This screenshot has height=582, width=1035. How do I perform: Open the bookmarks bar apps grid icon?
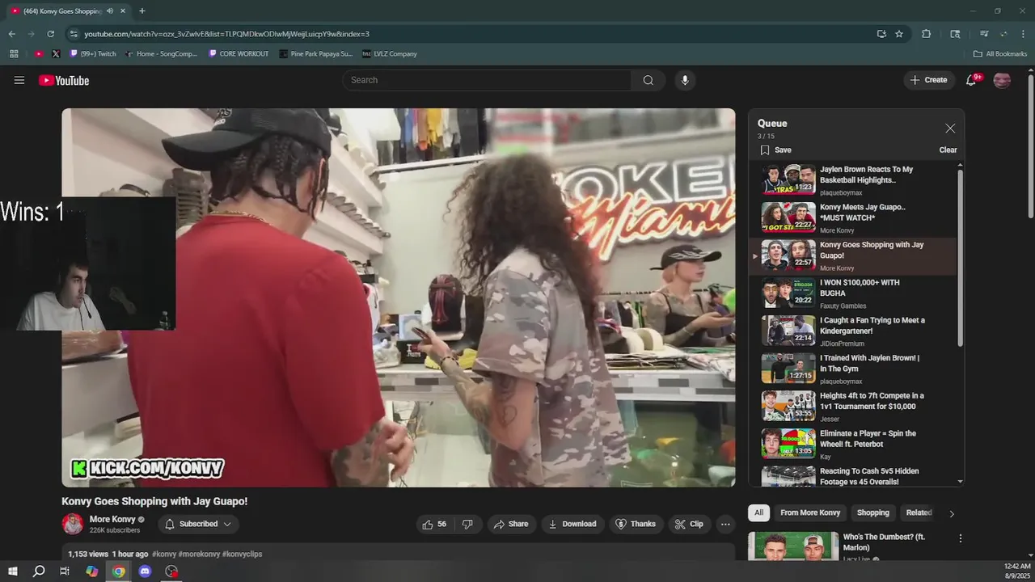(14, 54)
